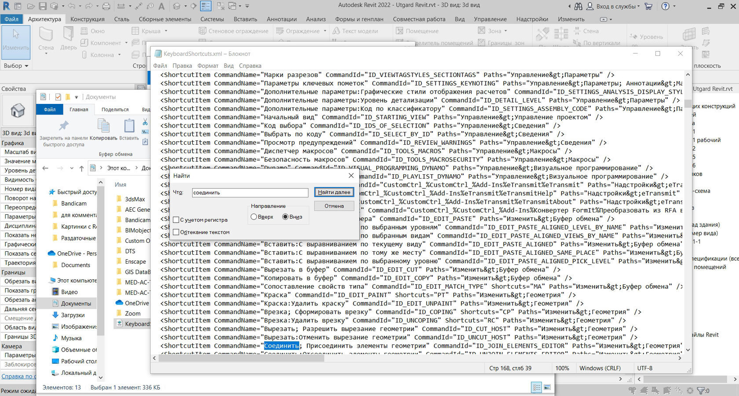Screen dimensions: 739x396
Task: Open the Revit application 'R' menu icon
Action: [6, 6]
